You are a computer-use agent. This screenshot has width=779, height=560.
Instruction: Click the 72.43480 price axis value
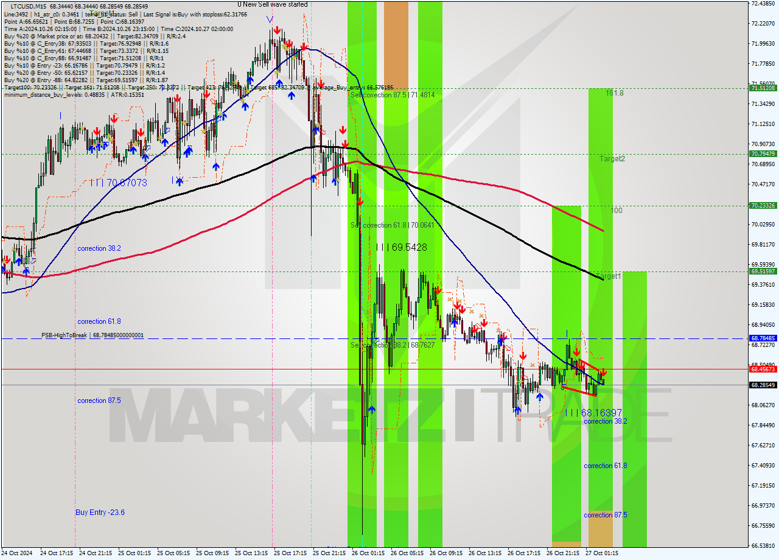tap(763, 4)
